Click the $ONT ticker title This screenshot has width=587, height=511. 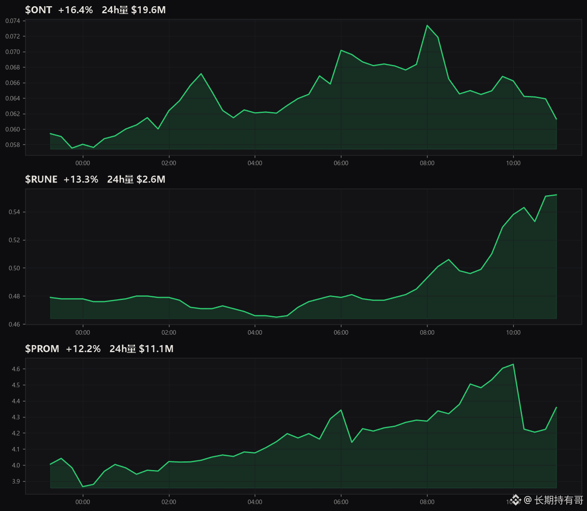pos(39,10)
